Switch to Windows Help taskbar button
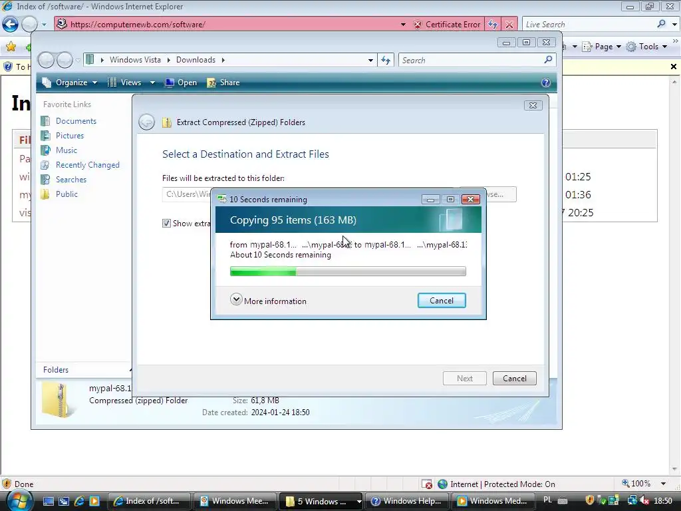The image size is (681, 511). coord(406,501)
